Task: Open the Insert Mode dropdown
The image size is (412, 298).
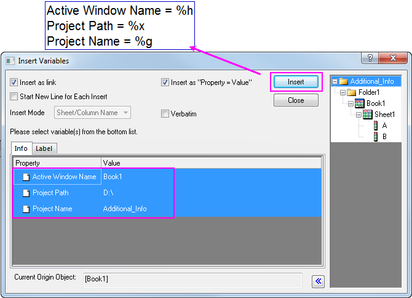Action: pyautogui.click(x=92, y=113)
